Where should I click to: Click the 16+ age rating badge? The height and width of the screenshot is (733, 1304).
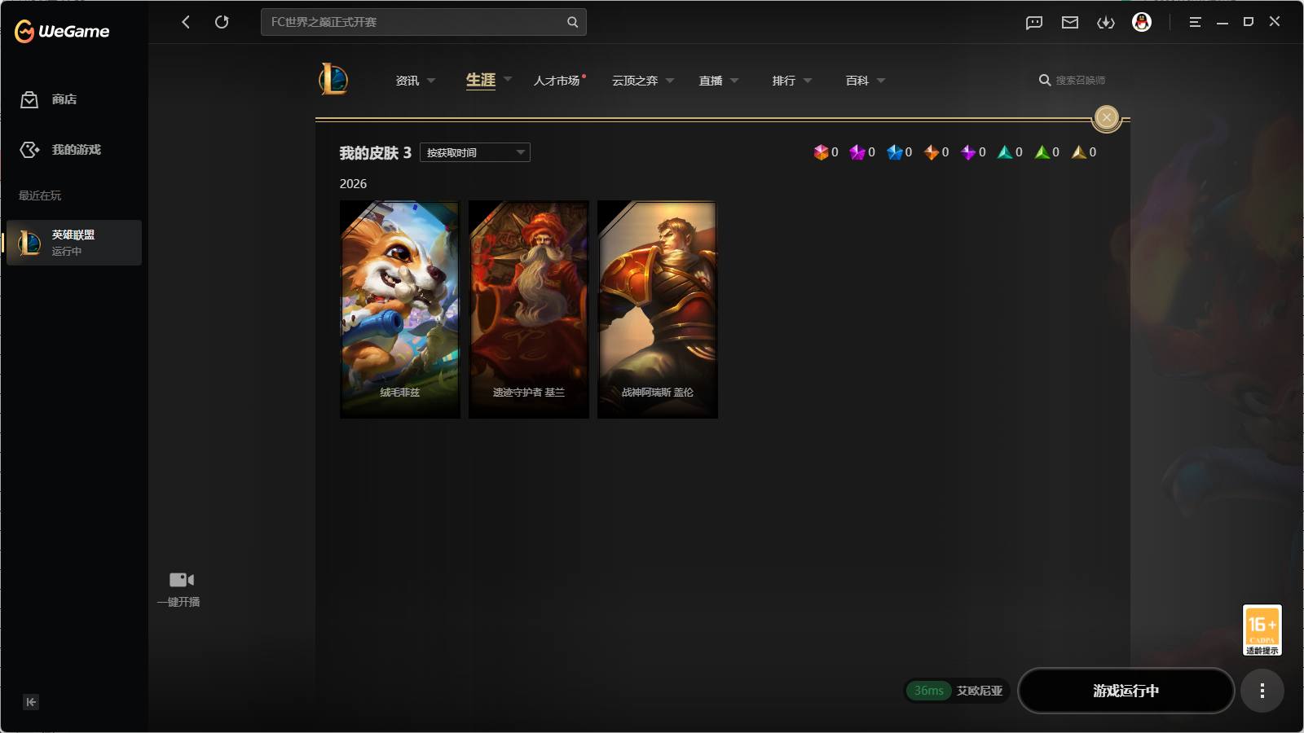(x=1262, y=630)
